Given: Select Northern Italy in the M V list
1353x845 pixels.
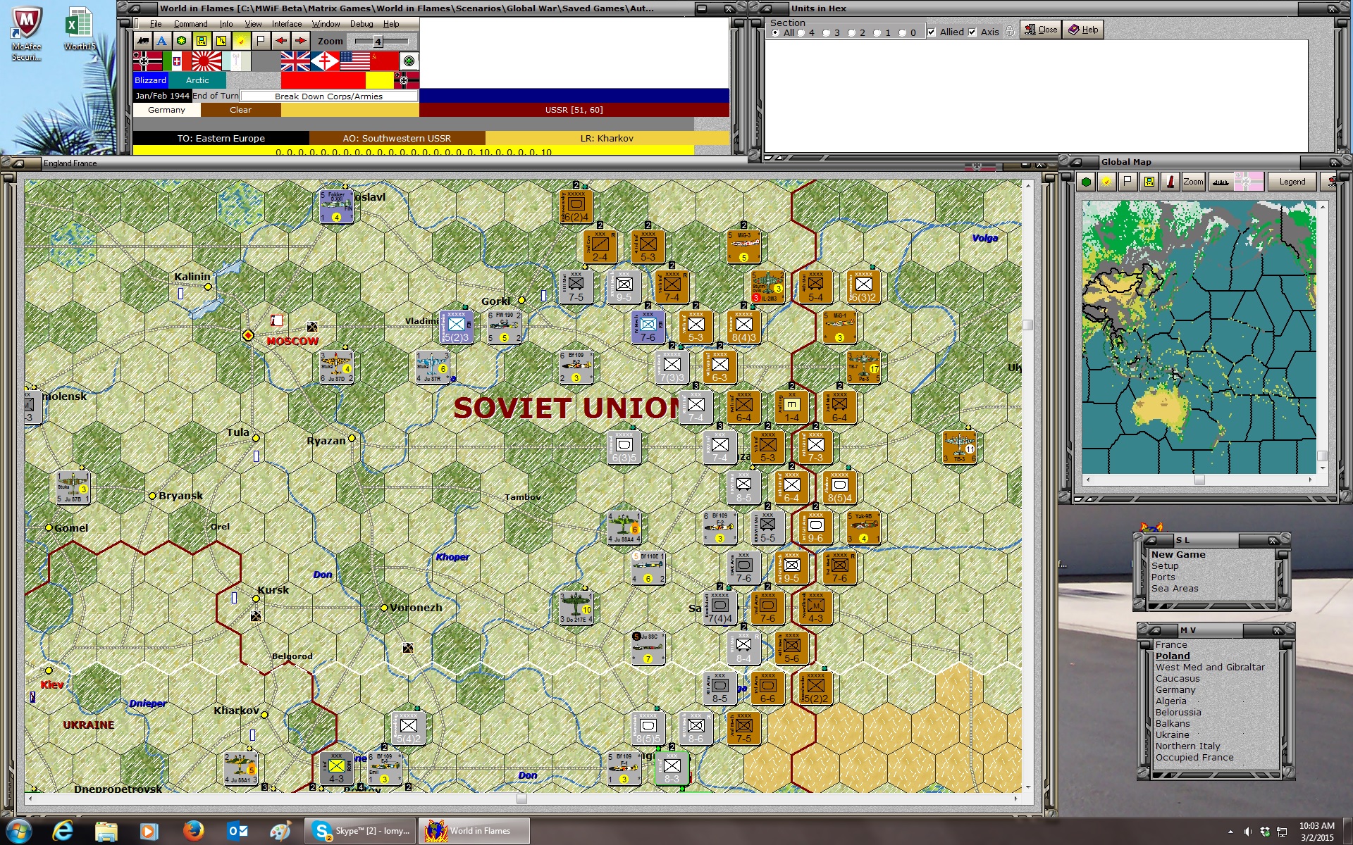Looking at the screenshot, I should tap(1187, 746).
